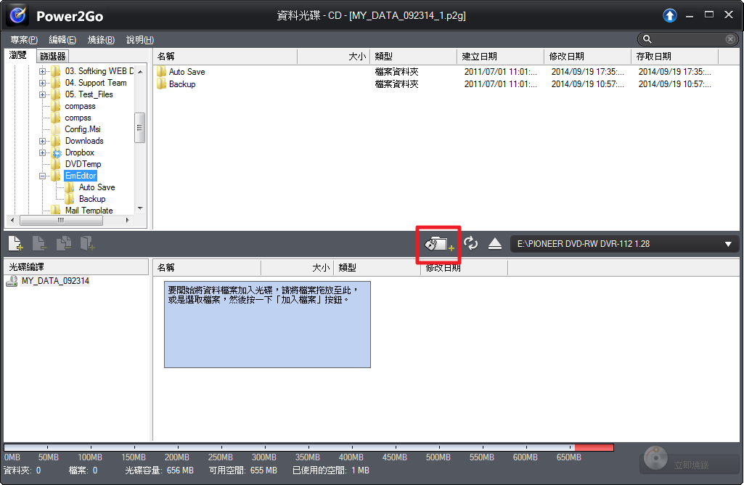Clear search with the X icon

pos(730,39)
